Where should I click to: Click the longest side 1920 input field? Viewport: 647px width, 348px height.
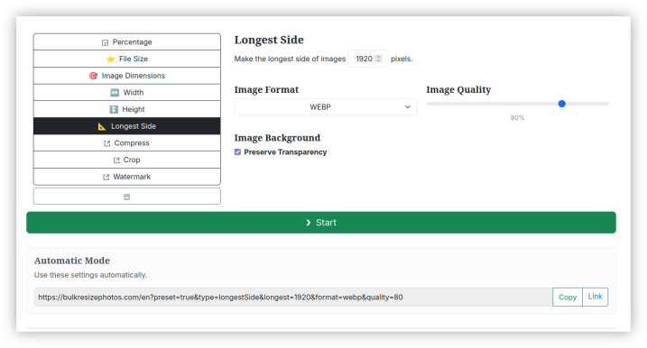point(368,59)
